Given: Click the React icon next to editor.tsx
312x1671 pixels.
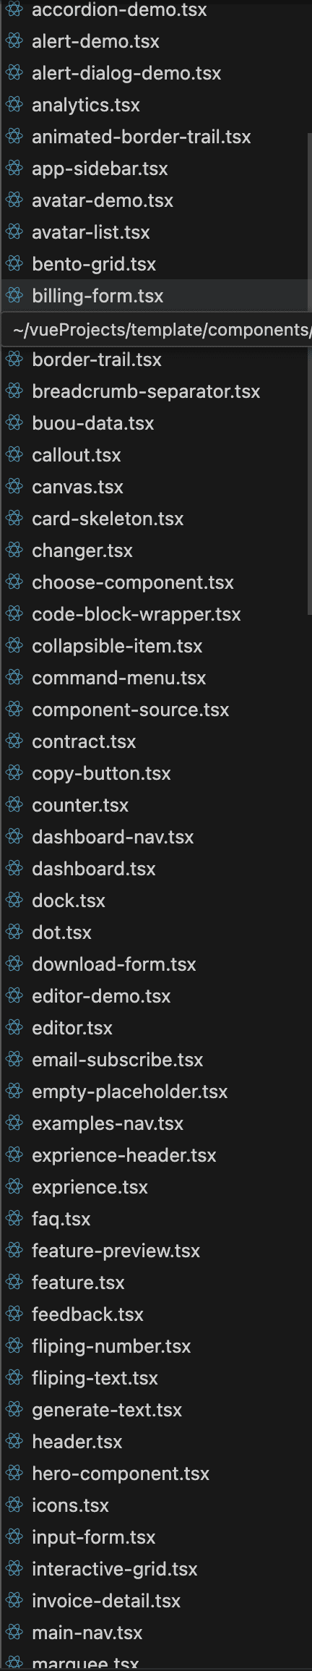Looking at the screenshot, I should [14, 1028].
